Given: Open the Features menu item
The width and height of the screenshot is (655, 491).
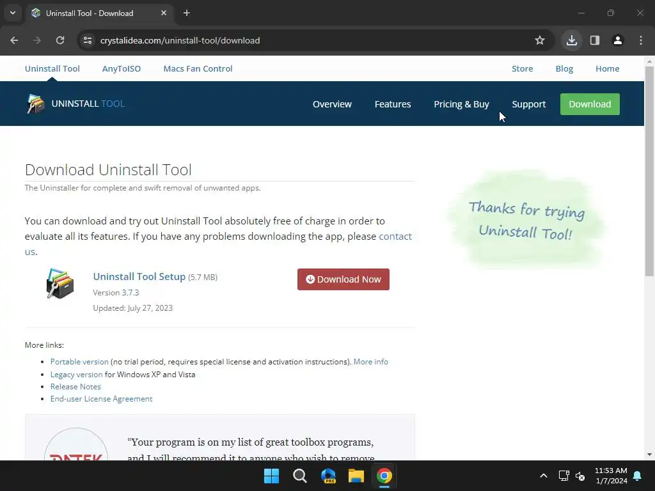Looking at the screenshot, I should click(x=393, y=104).
